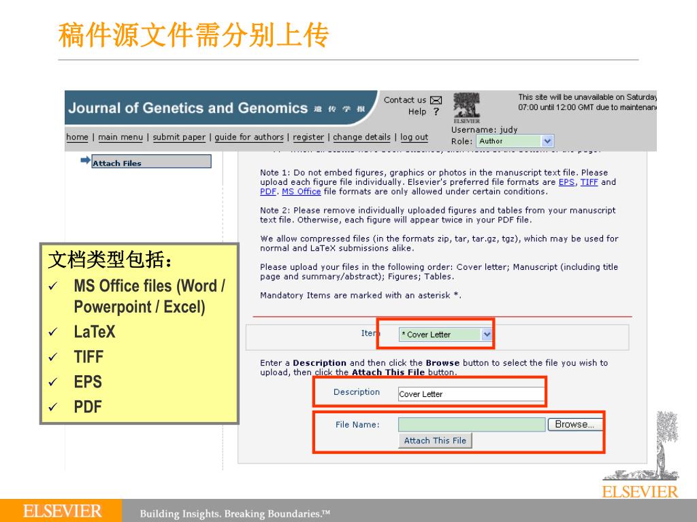Open guide for authors
This screenshot has width=697, height=522.
coord(249,137)
